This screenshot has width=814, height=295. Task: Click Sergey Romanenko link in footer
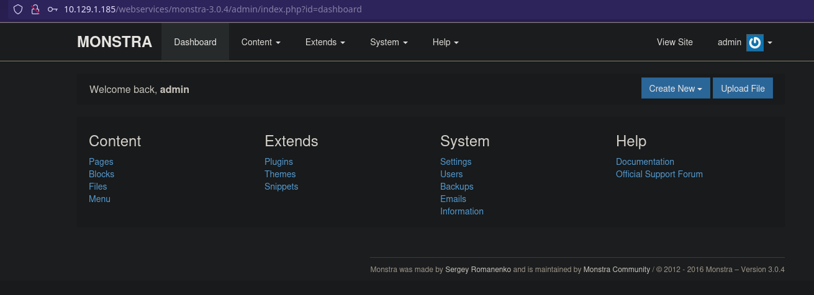click(x=478, y=270)
